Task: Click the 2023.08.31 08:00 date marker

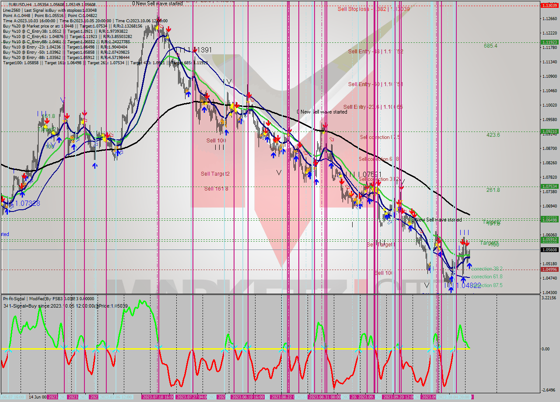Action: (325, 397)
